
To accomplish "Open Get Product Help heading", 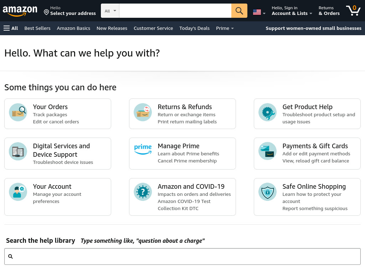I will coord(308,107).
